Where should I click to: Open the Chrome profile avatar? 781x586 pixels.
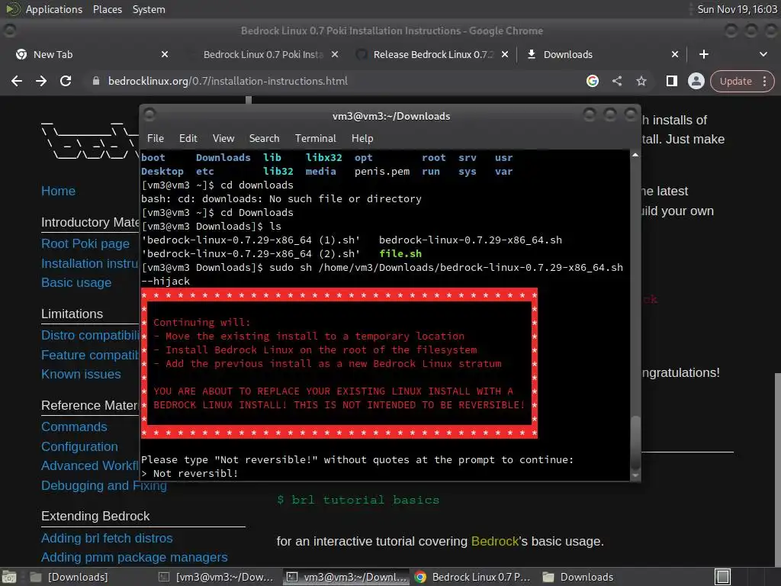coord(696,81)
